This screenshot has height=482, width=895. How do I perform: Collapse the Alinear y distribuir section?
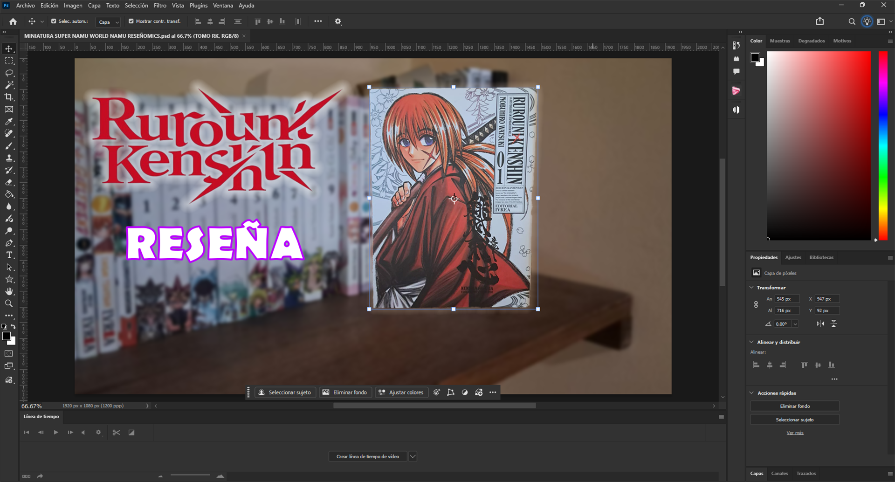(x=751, y=342)
